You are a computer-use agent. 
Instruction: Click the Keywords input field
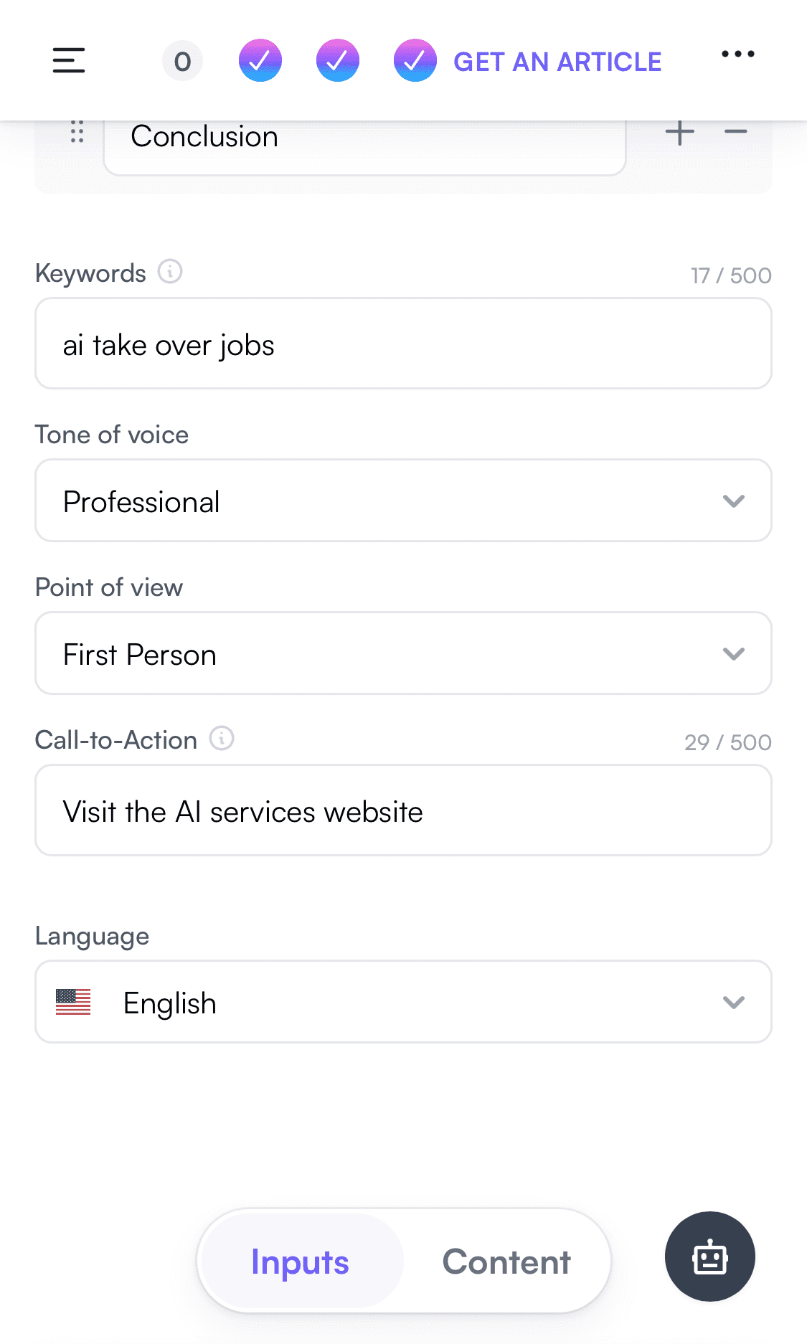[403, 344]
